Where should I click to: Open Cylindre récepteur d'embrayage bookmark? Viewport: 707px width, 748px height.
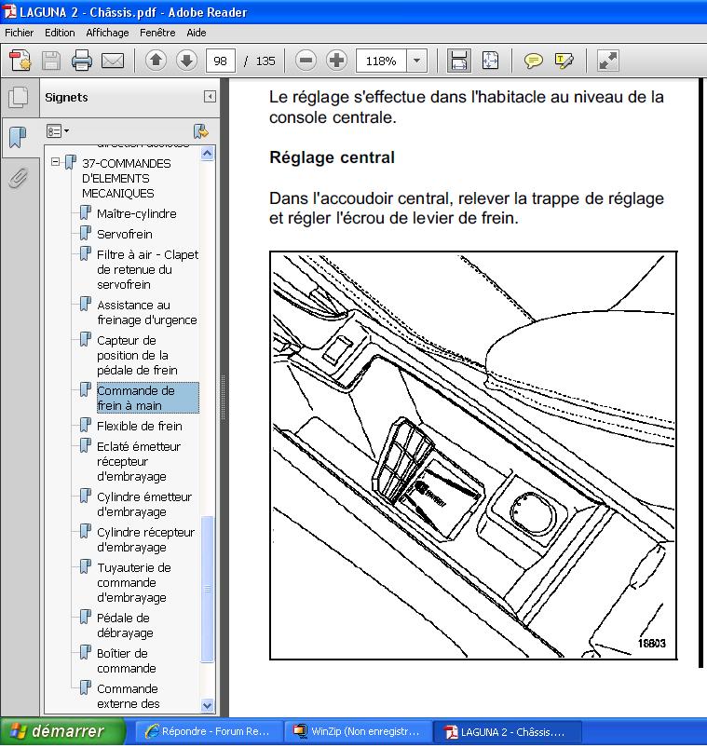pos(145,539)
